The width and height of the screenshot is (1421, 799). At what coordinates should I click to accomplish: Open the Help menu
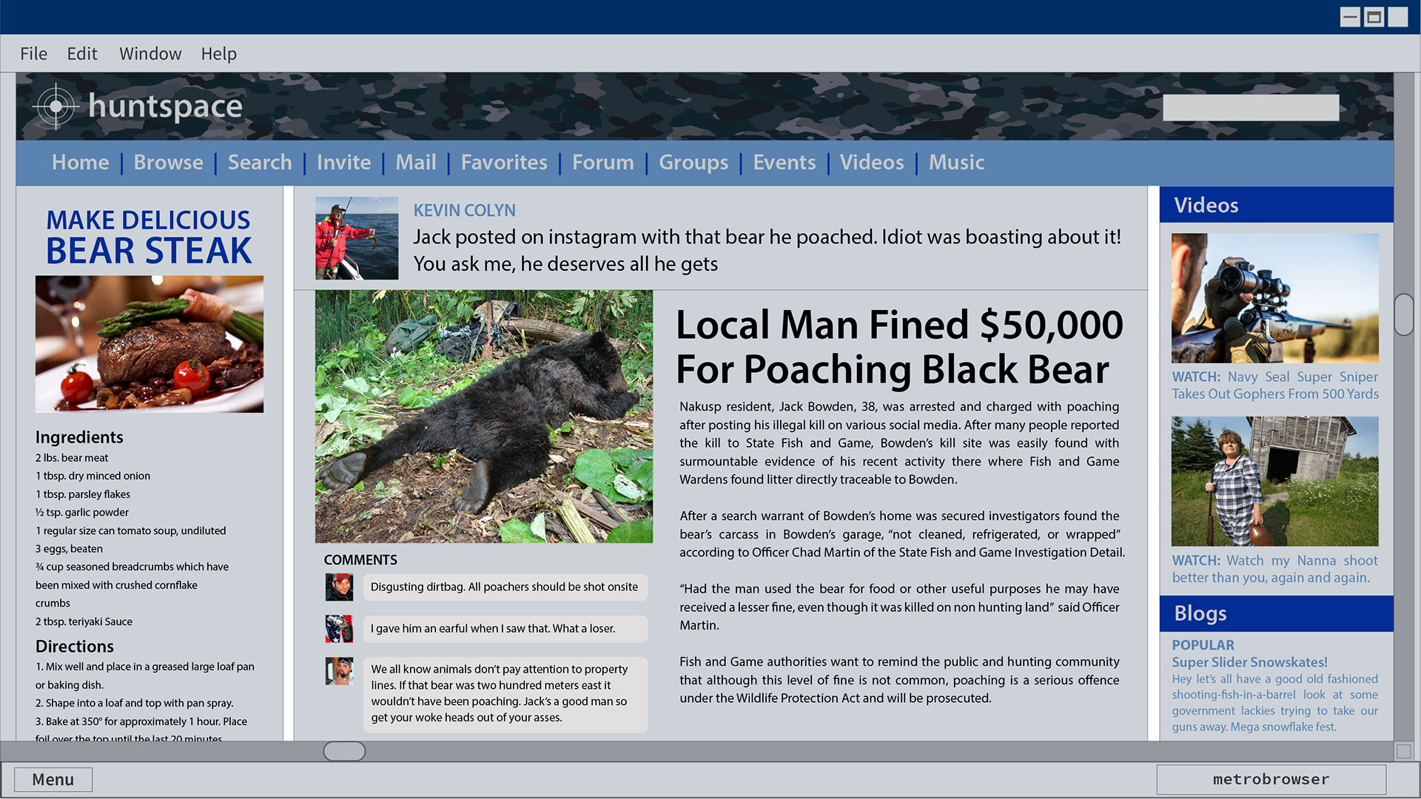[x=219, y=54]
